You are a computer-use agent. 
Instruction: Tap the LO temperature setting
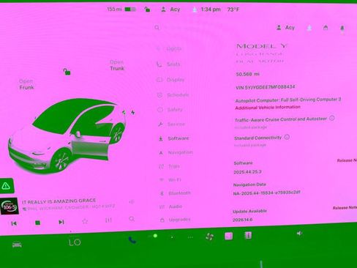pos(75,242)
